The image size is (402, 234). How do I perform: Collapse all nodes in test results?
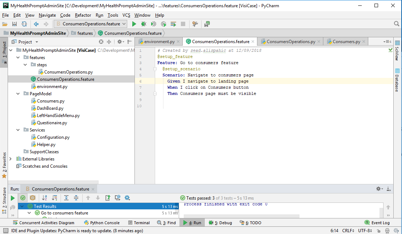point(75,198)
